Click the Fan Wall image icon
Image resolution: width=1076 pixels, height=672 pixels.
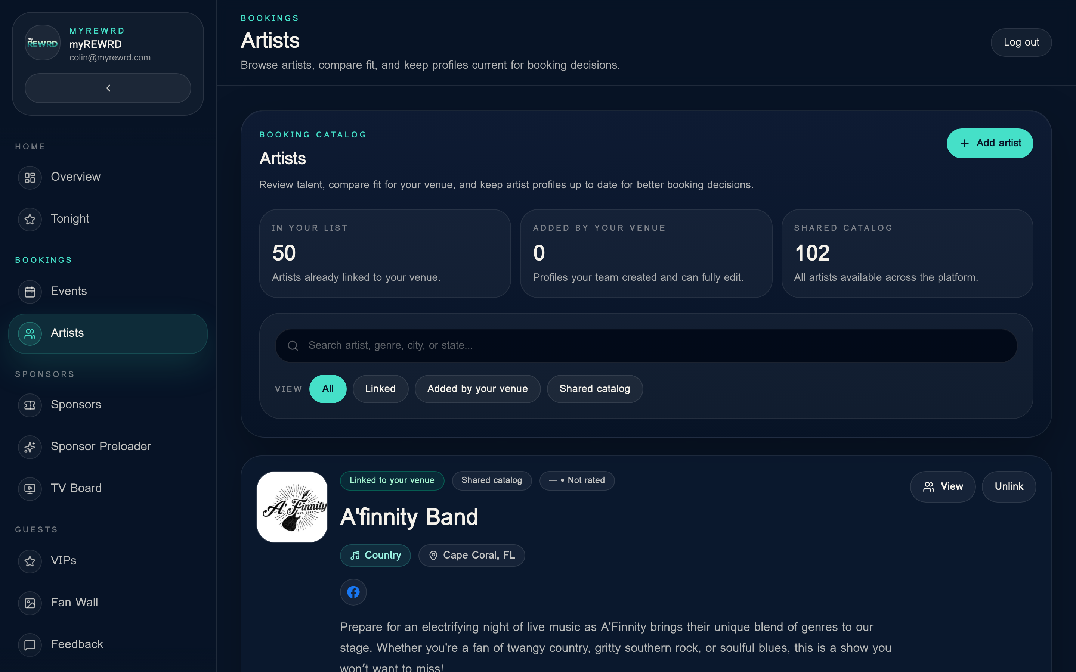[30, 603]
